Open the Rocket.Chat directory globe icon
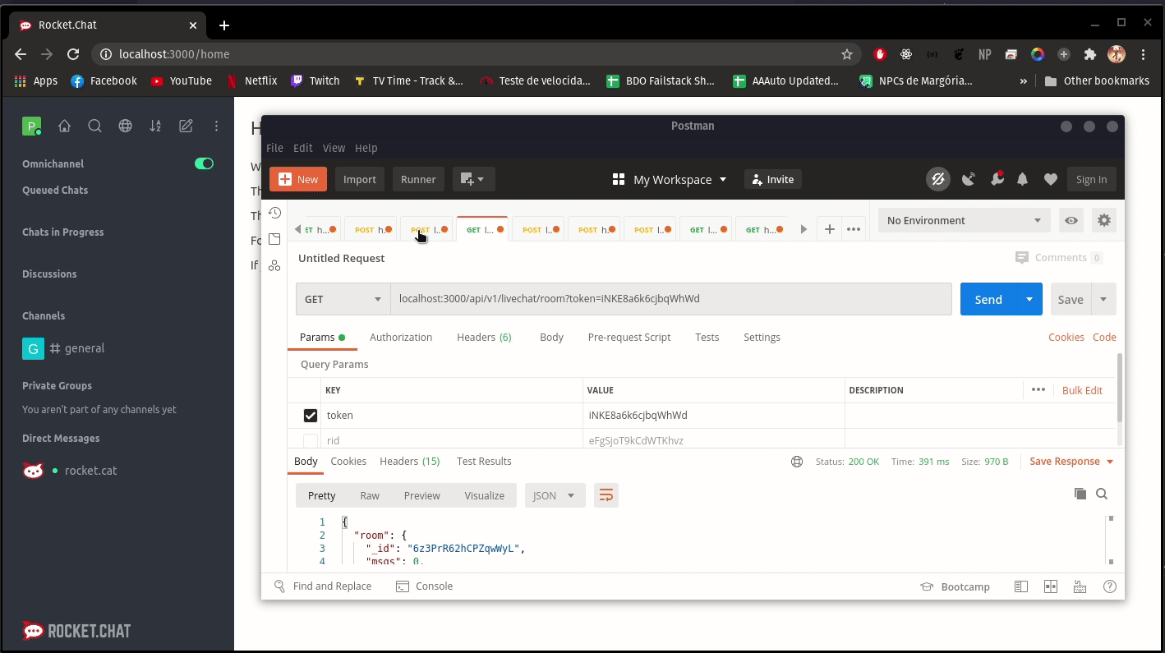This screenshot has height=653, width=1165. click(x=125, y=126)
